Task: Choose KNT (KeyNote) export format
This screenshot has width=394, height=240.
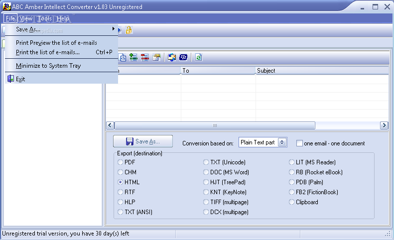Action: click(x=206, y=192)
